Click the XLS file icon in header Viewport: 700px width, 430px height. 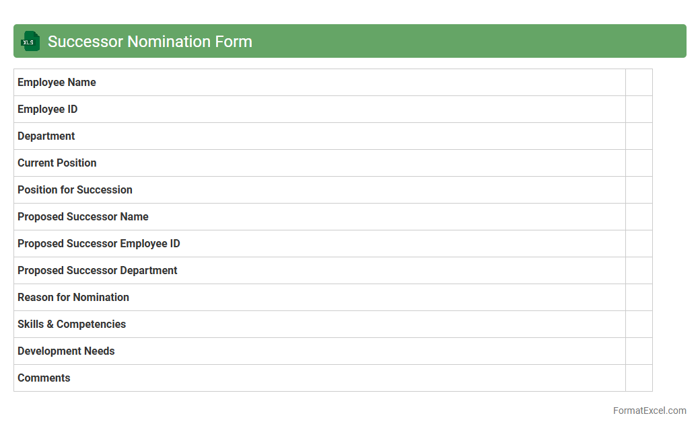click(30, 41)
